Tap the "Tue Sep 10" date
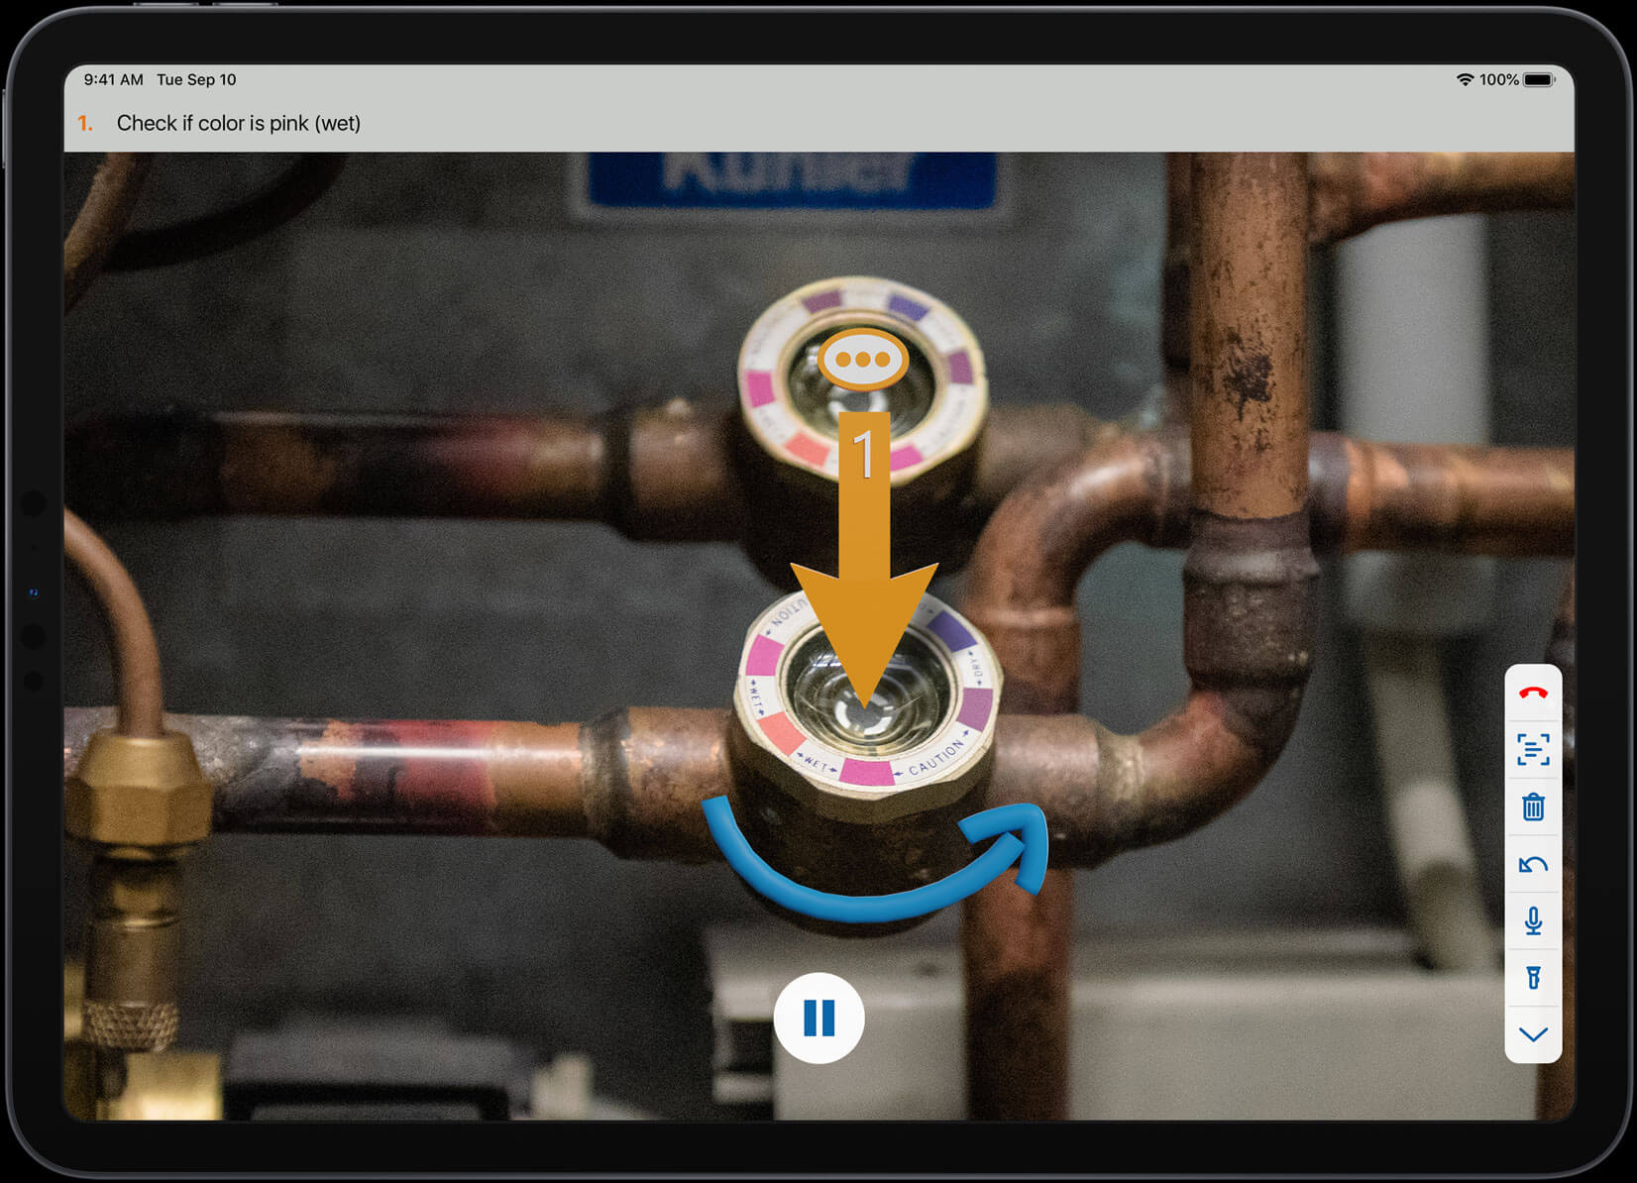Screen dimensions: 1637x1183 tap(196, 79)
